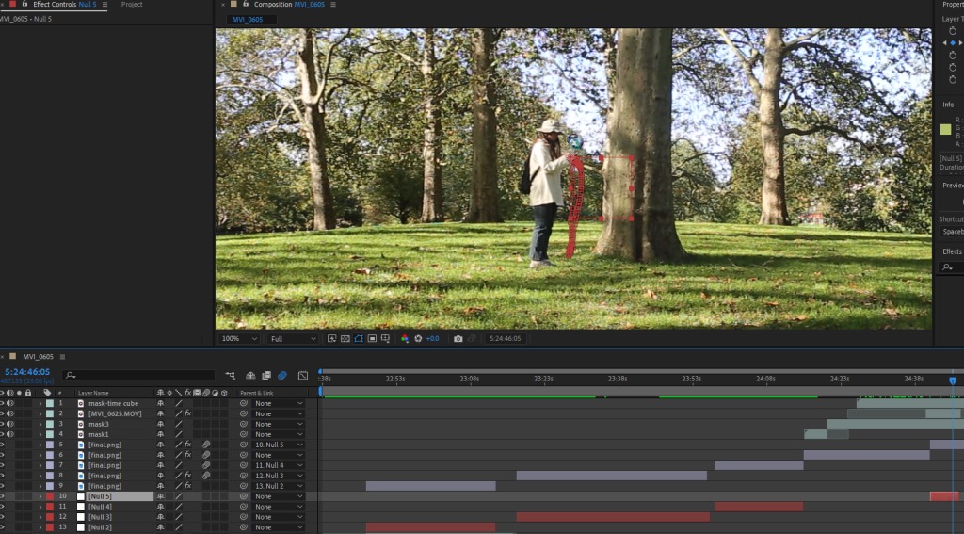Expand the Null 5 layer properties
The image size is (964, 534).
[40, 496]
